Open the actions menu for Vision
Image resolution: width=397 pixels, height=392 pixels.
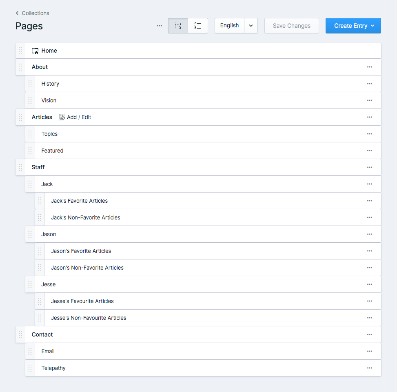click(370, 100)
